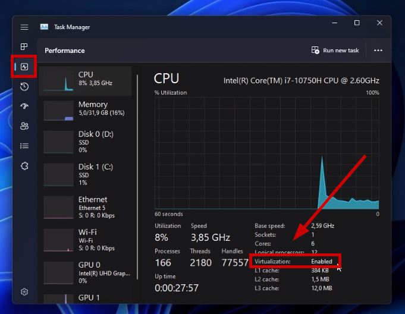Open the Users sidebar icon

(24, 126)
